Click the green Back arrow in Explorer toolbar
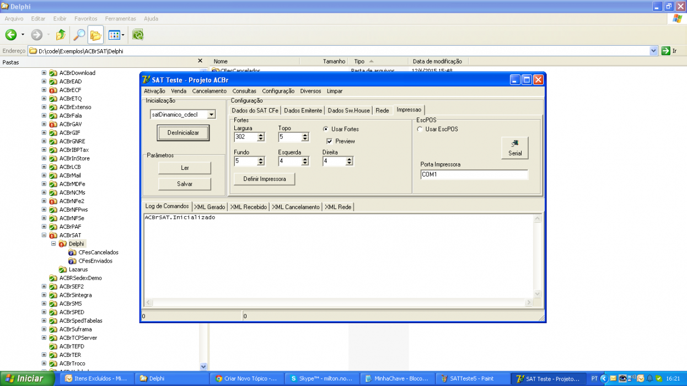Viewport: 687px width, 386px height. coord(10,35)
